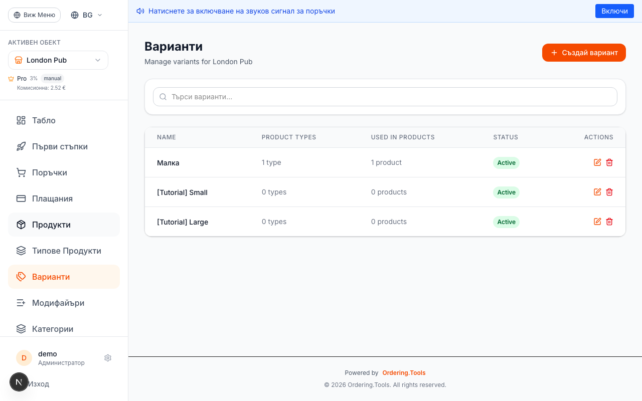The height and width of the screenshot is (401, 642).
Task: Expand the London Pub location selector
Action: (x=58, y=60)
